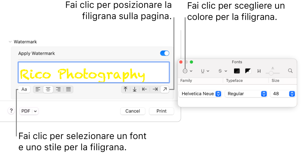Align watermark text right
Image resolution: width=301 pixels, height=154 pixels.
tap(58, 89)
